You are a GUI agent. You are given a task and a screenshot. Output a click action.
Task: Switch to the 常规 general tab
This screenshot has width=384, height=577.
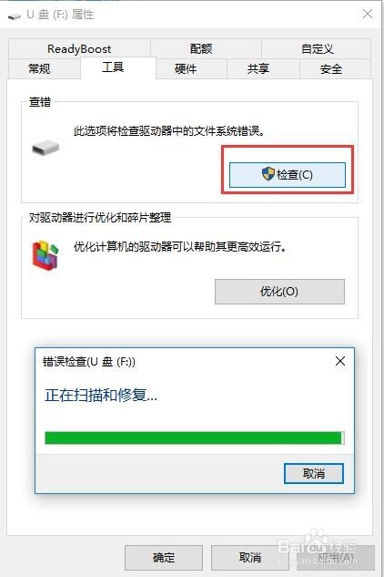pyautogui.click(x=39, y=68)
